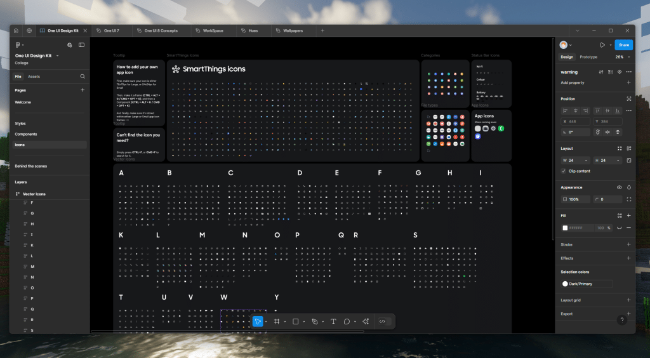This screenshot has height=358, width=650.
Task: Select the Frame tool
Action: coord(277,322)
